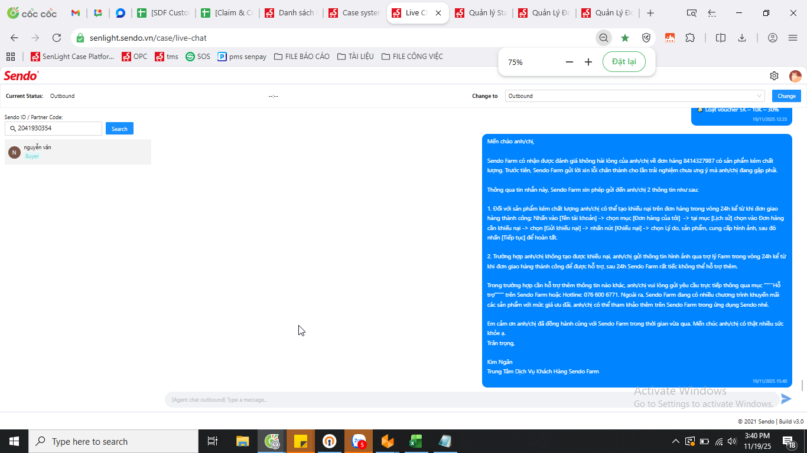Open the tms bookmark
Screen dimensions: 807x453
[167, 57]
